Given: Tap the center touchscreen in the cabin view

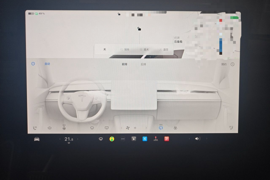Looking at the screenshot, I should coord(134,95).
